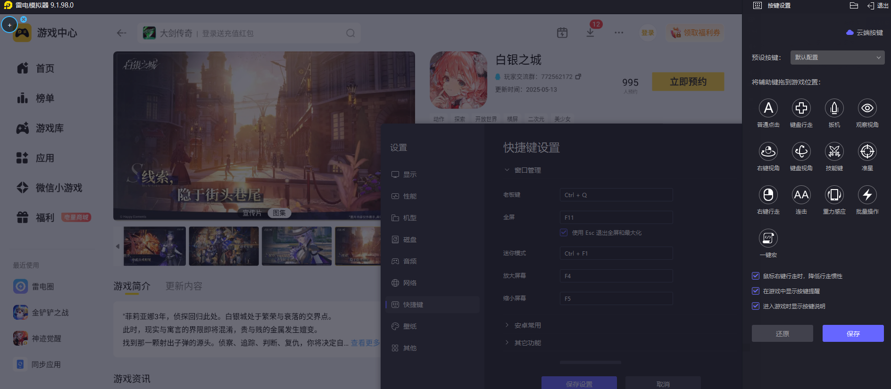Select the 批量操作 lightning icon
Image resolution: width=891 pixels, height=389 pixels.
click(x=867, y=195)
